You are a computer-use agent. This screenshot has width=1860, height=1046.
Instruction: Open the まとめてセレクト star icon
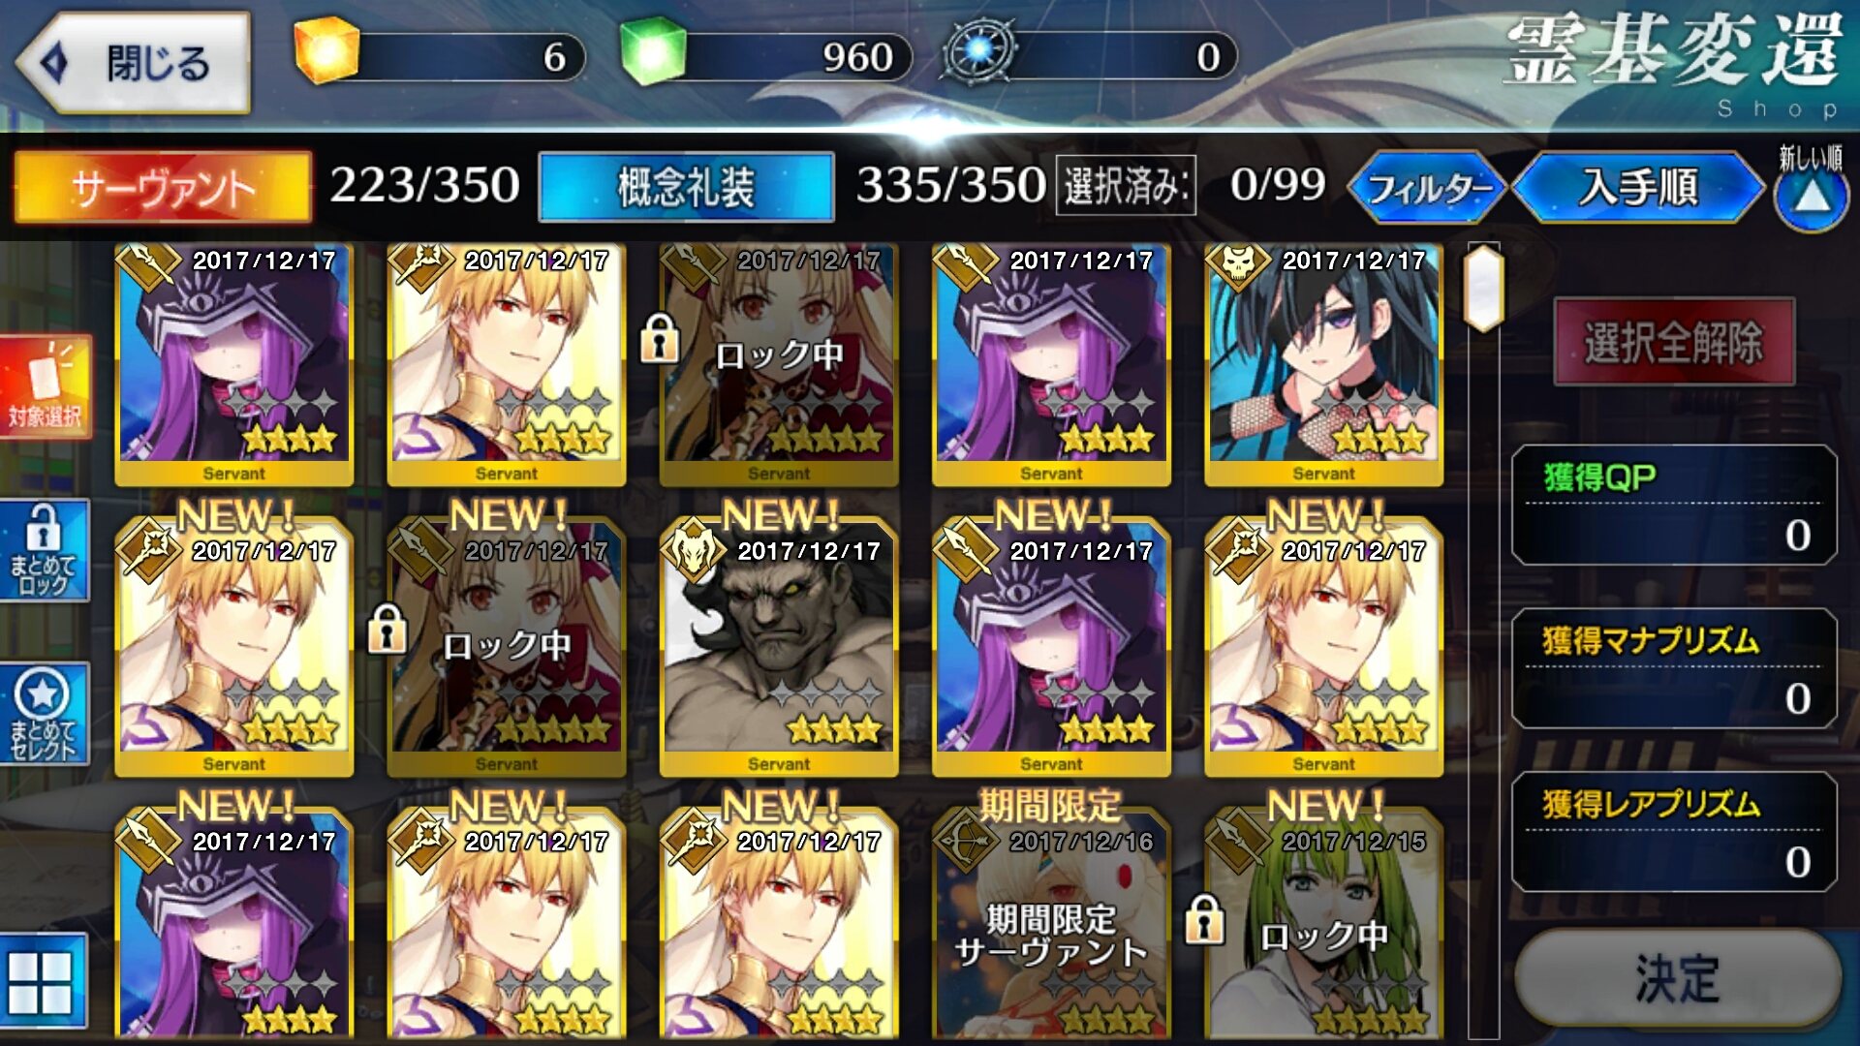click(44, 714)
